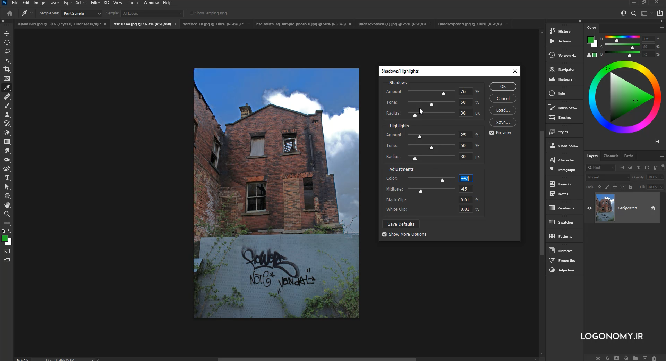
Task: Click Cancel in Shadows/Highlights dialog
Action: point(503,98)
